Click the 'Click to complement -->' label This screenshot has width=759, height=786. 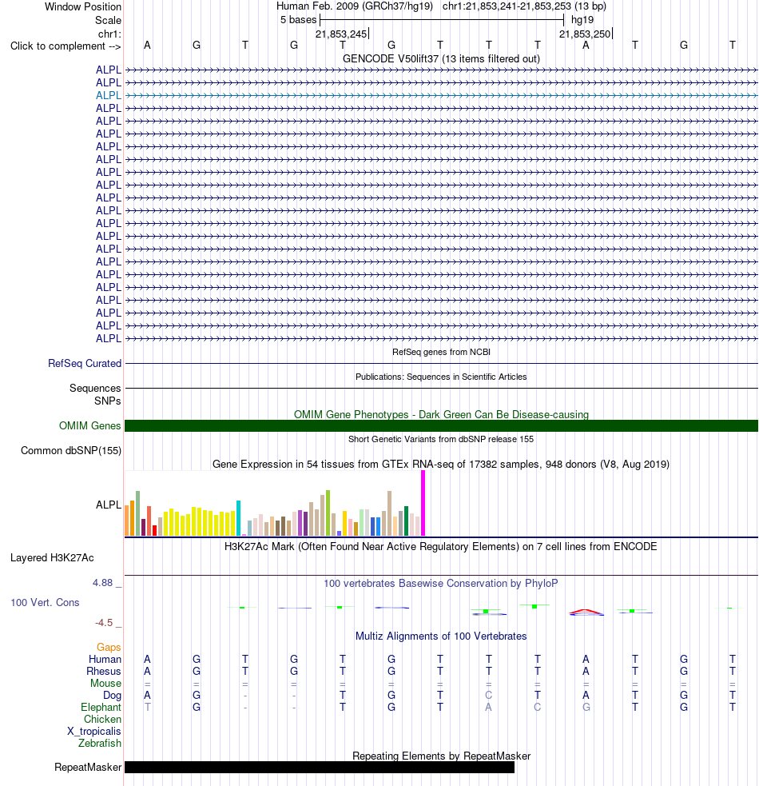pos(66,46)
